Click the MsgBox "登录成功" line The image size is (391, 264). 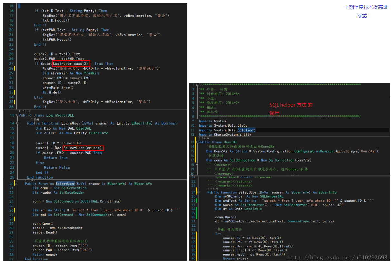pyautogui.click(x=101, y=68)
